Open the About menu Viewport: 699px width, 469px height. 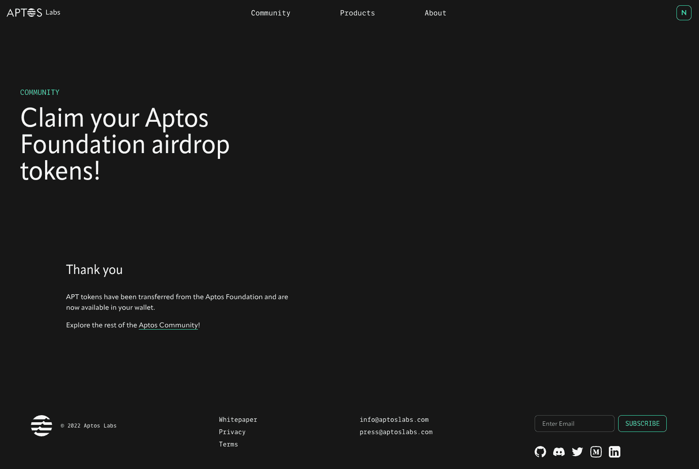coord(436,13)
